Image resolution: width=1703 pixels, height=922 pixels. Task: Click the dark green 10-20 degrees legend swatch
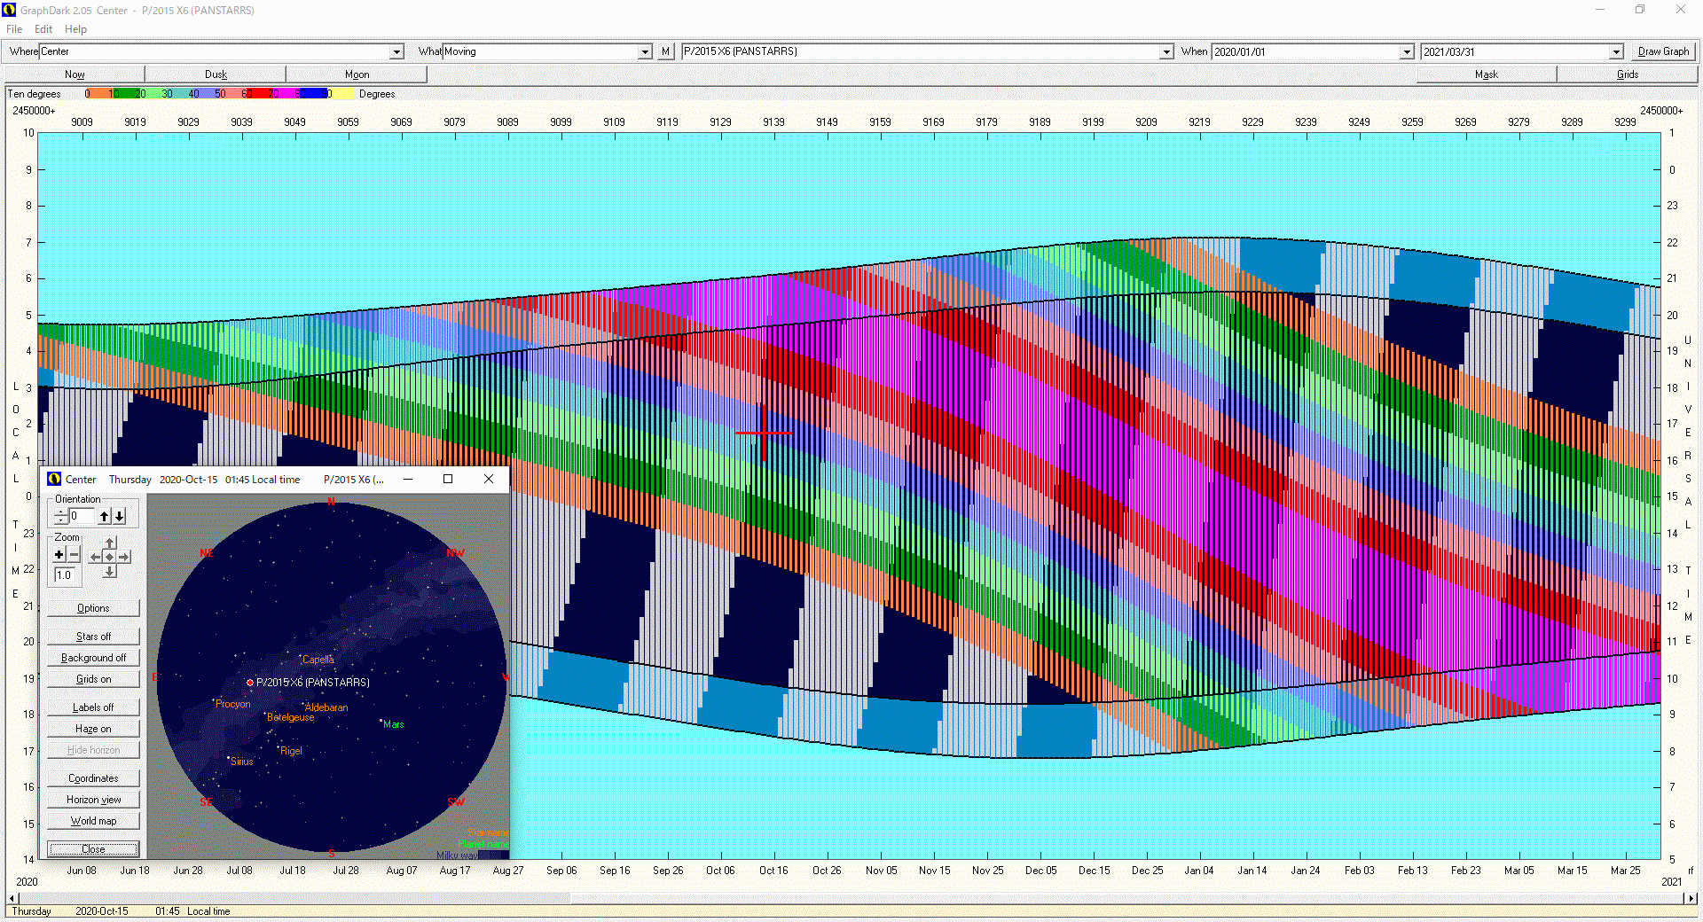pos(127,94)
